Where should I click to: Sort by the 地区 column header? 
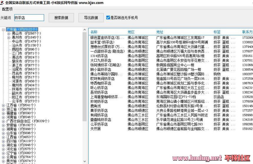pyautogui.click(x=131, y=32)
